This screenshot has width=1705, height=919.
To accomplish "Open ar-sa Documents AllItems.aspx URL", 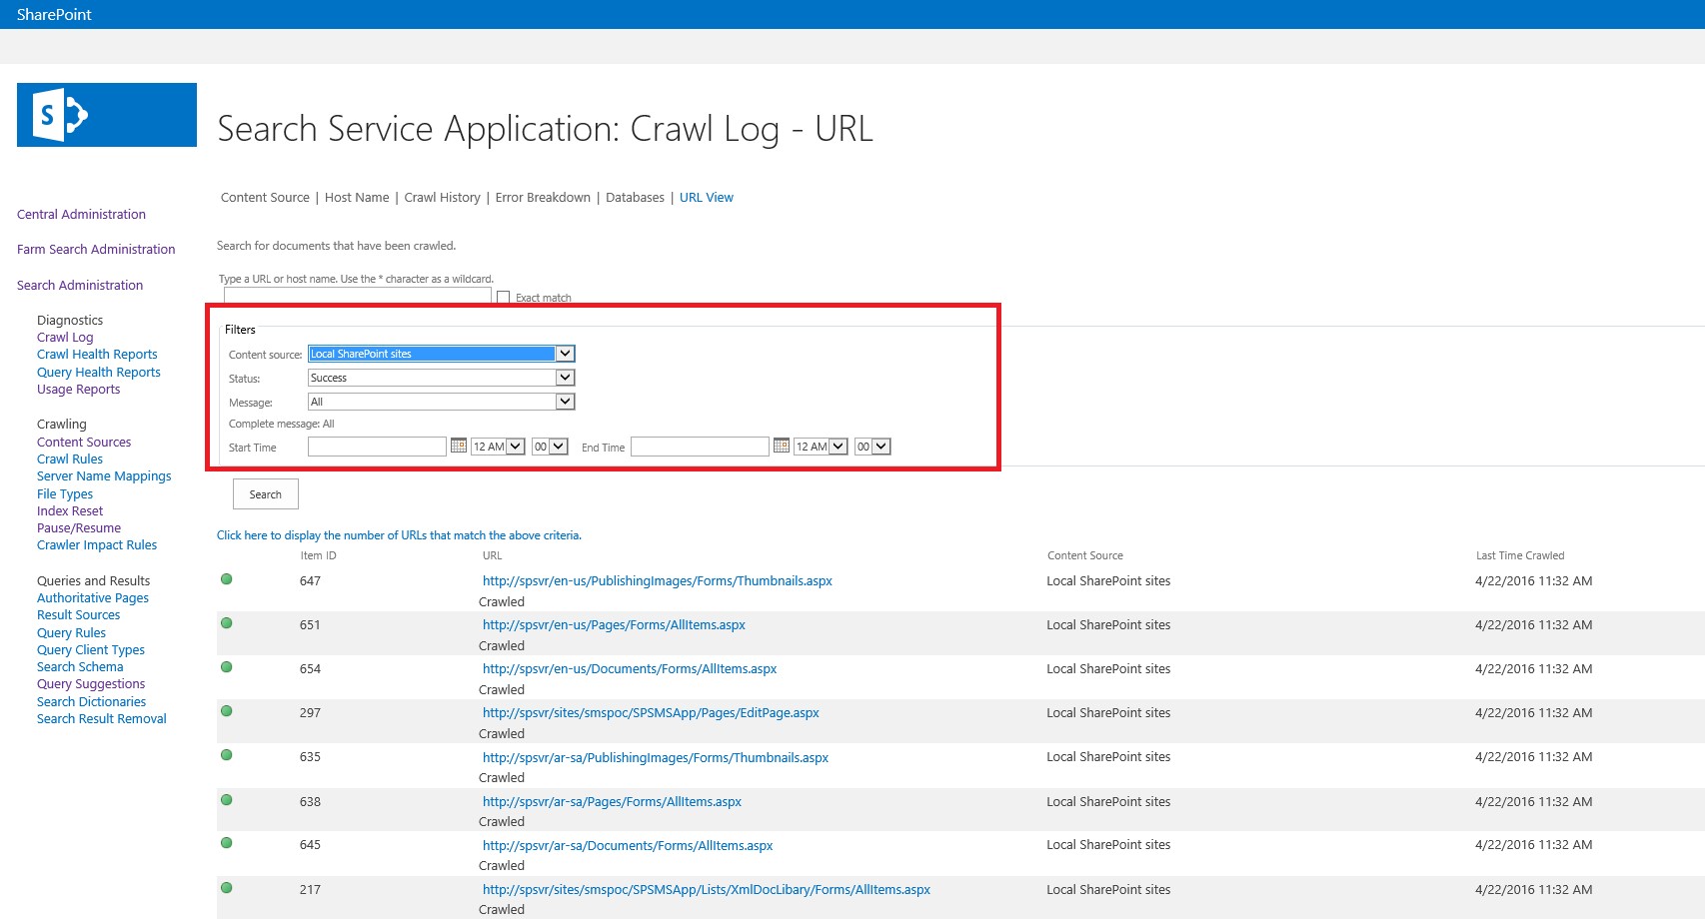I will [628, 846].
